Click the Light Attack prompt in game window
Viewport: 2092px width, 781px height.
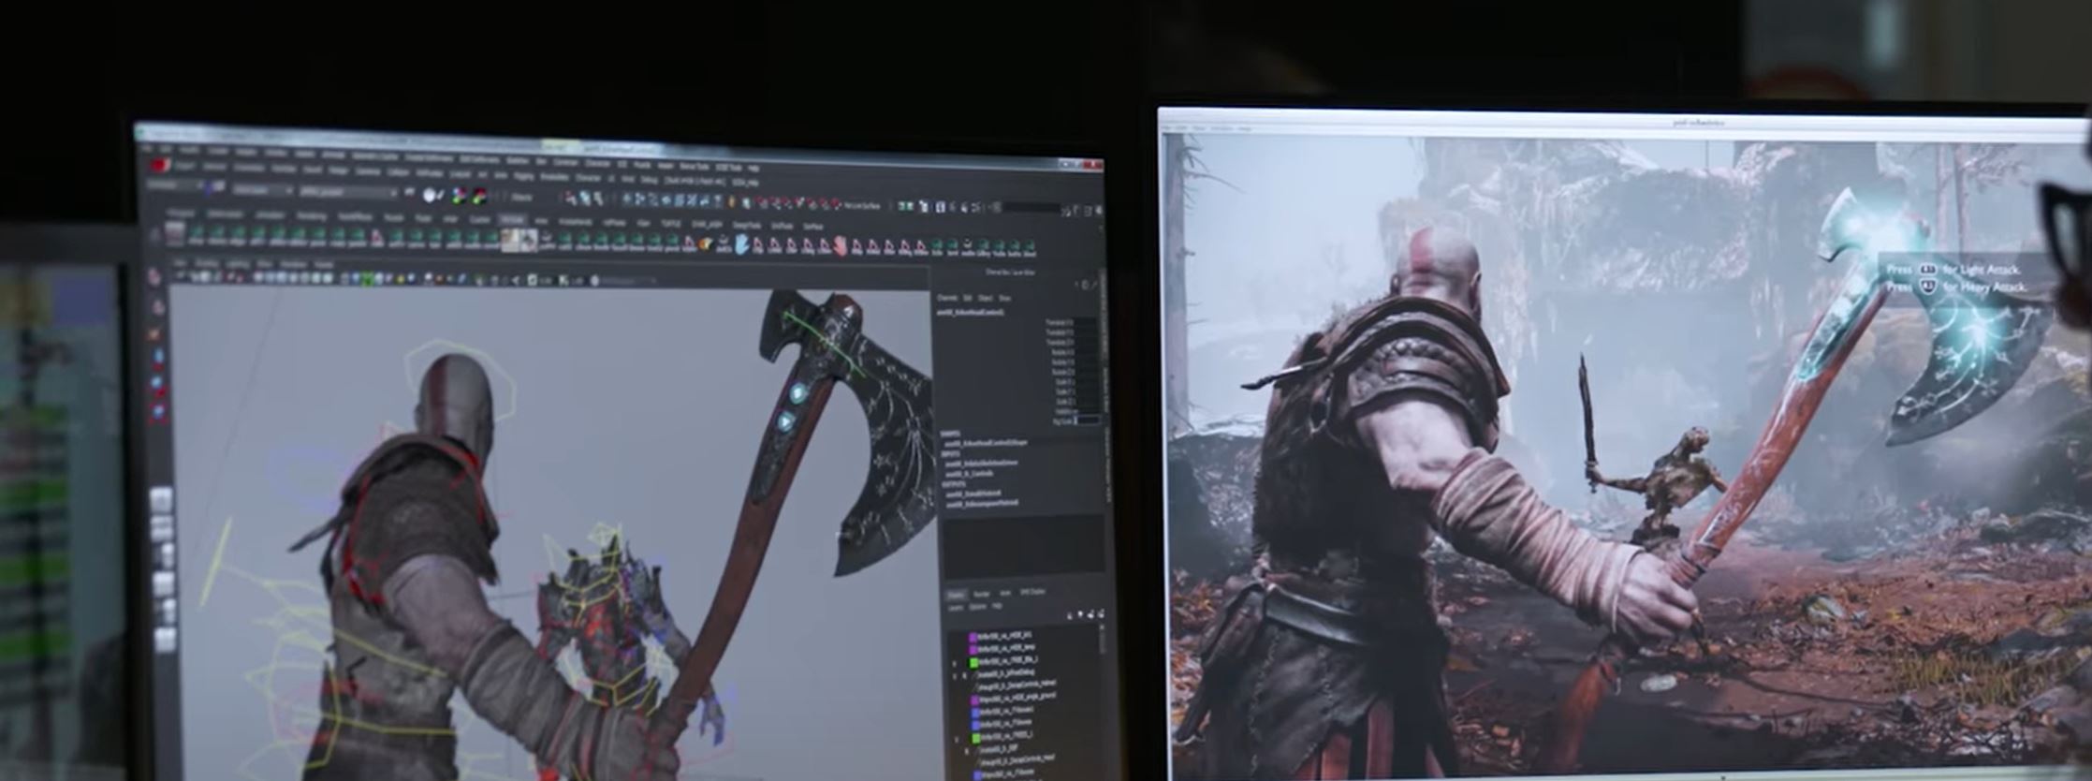coord(1954,270)
